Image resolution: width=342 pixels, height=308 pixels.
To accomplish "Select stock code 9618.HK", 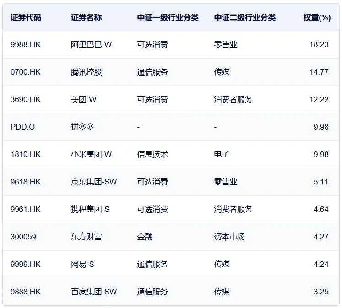I will 26,182.
